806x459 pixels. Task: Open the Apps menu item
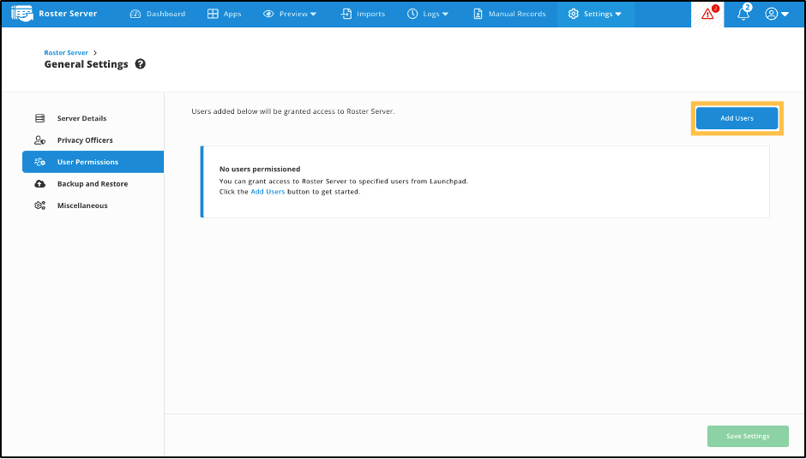point(225,14)
